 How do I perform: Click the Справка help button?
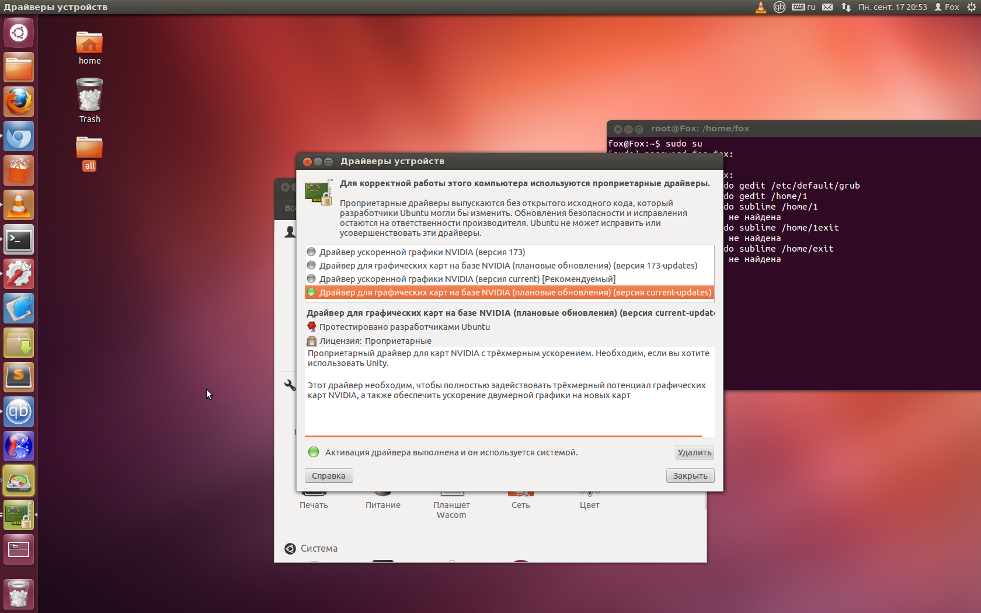(x=329, y=476)
